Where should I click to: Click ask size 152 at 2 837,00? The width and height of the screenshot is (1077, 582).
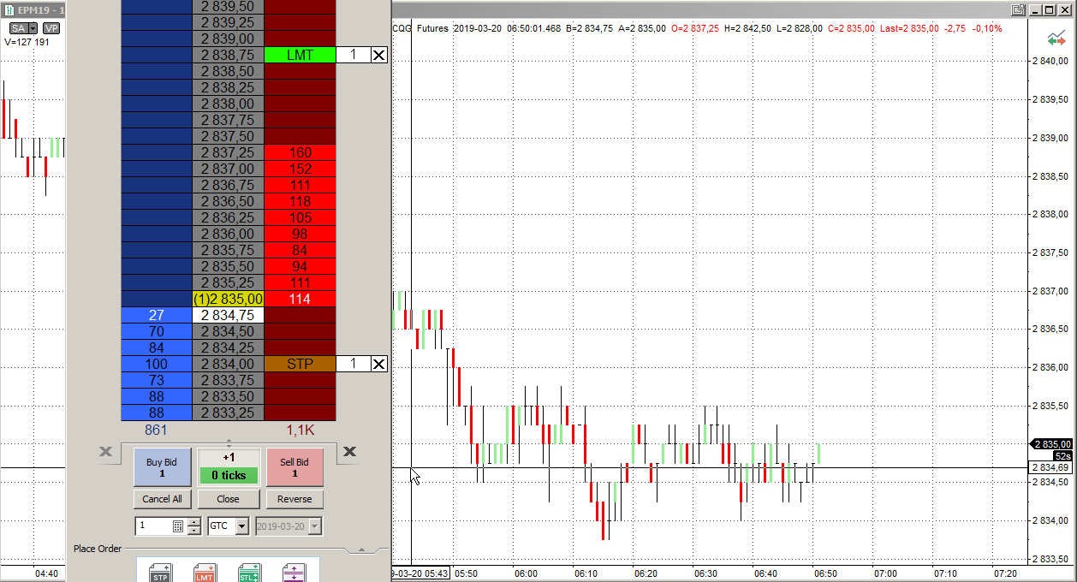pyautogui.click(x=300, y=169)
